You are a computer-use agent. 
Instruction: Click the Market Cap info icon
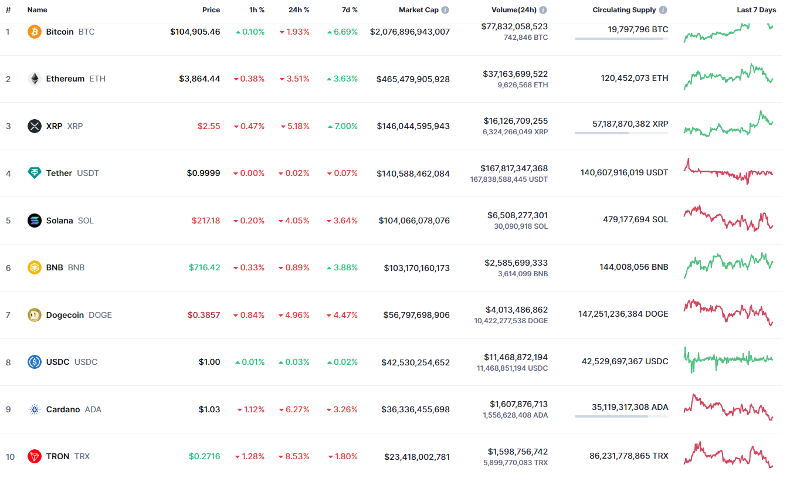(445, 10)
